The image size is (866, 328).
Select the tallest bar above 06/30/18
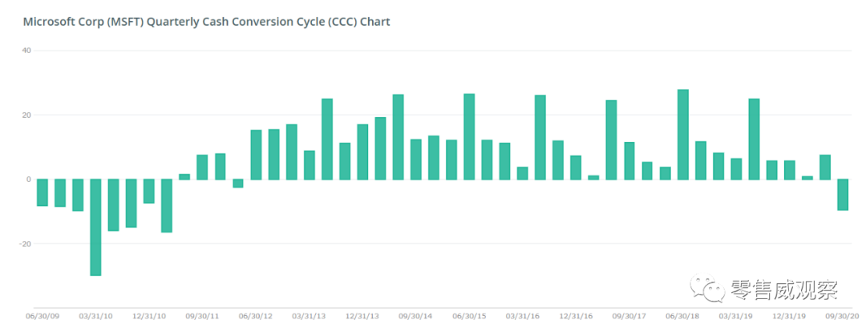[682, 134]
